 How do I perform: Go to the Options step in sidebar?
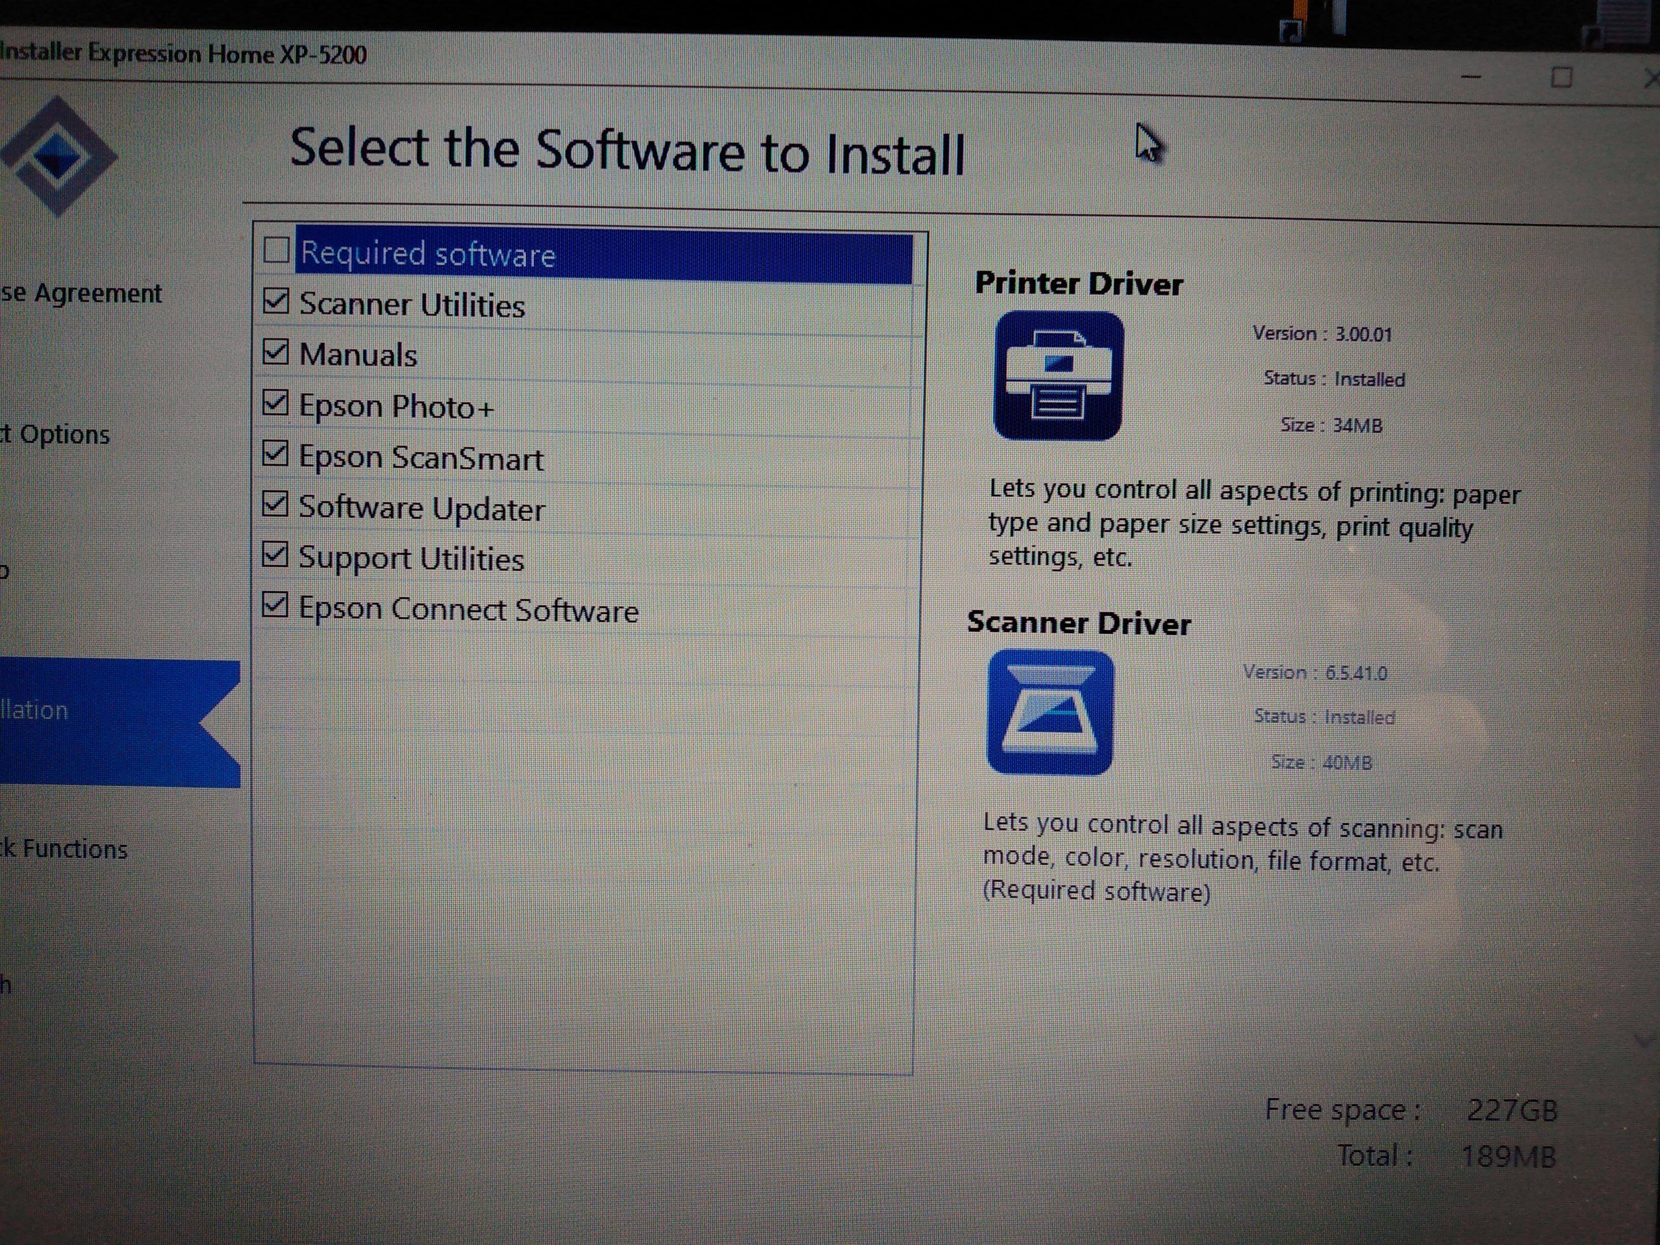click(x=56, y=434)
